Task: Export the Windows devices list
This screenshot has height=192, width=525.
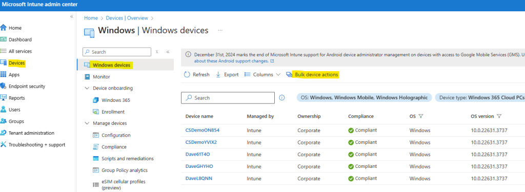Action: (x=227, y=75)
